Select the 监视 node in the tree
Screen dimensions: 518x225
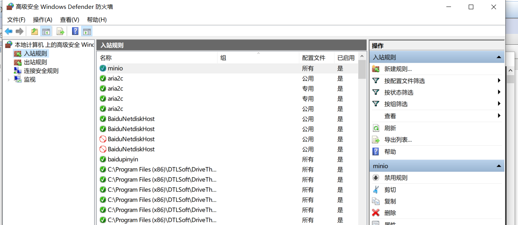point(30,79)
